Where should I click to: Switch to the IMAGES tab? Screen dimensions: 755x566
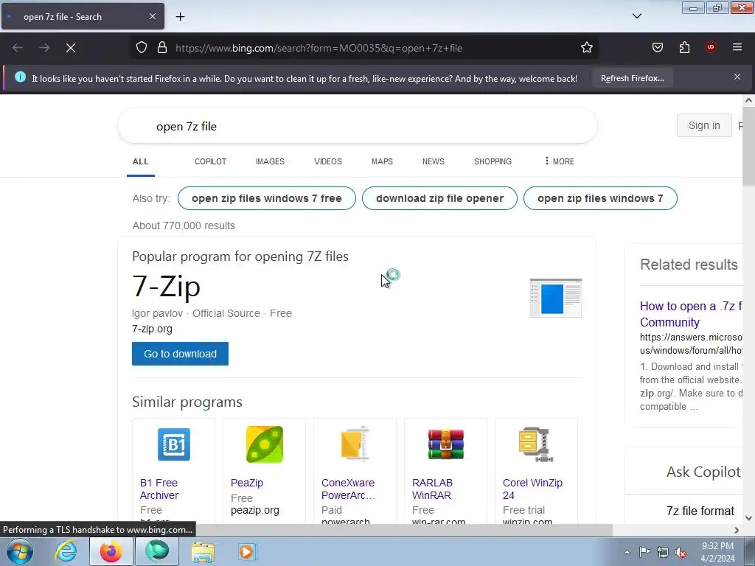coord(270,161)
